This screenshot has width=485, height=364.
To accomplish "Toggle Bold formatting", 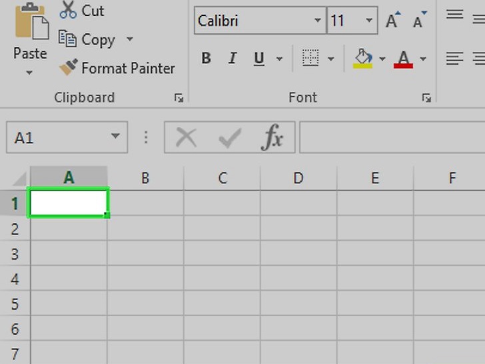I will 206,58.
